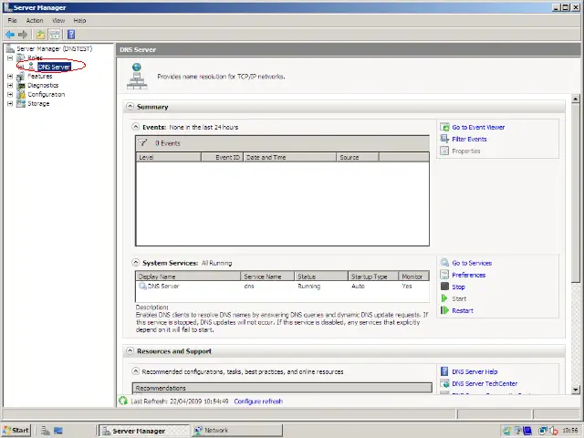Screen dimensions: 584x438
Task: Toggle the console tree pane toolbar icon
Action: tap(55, 35)
